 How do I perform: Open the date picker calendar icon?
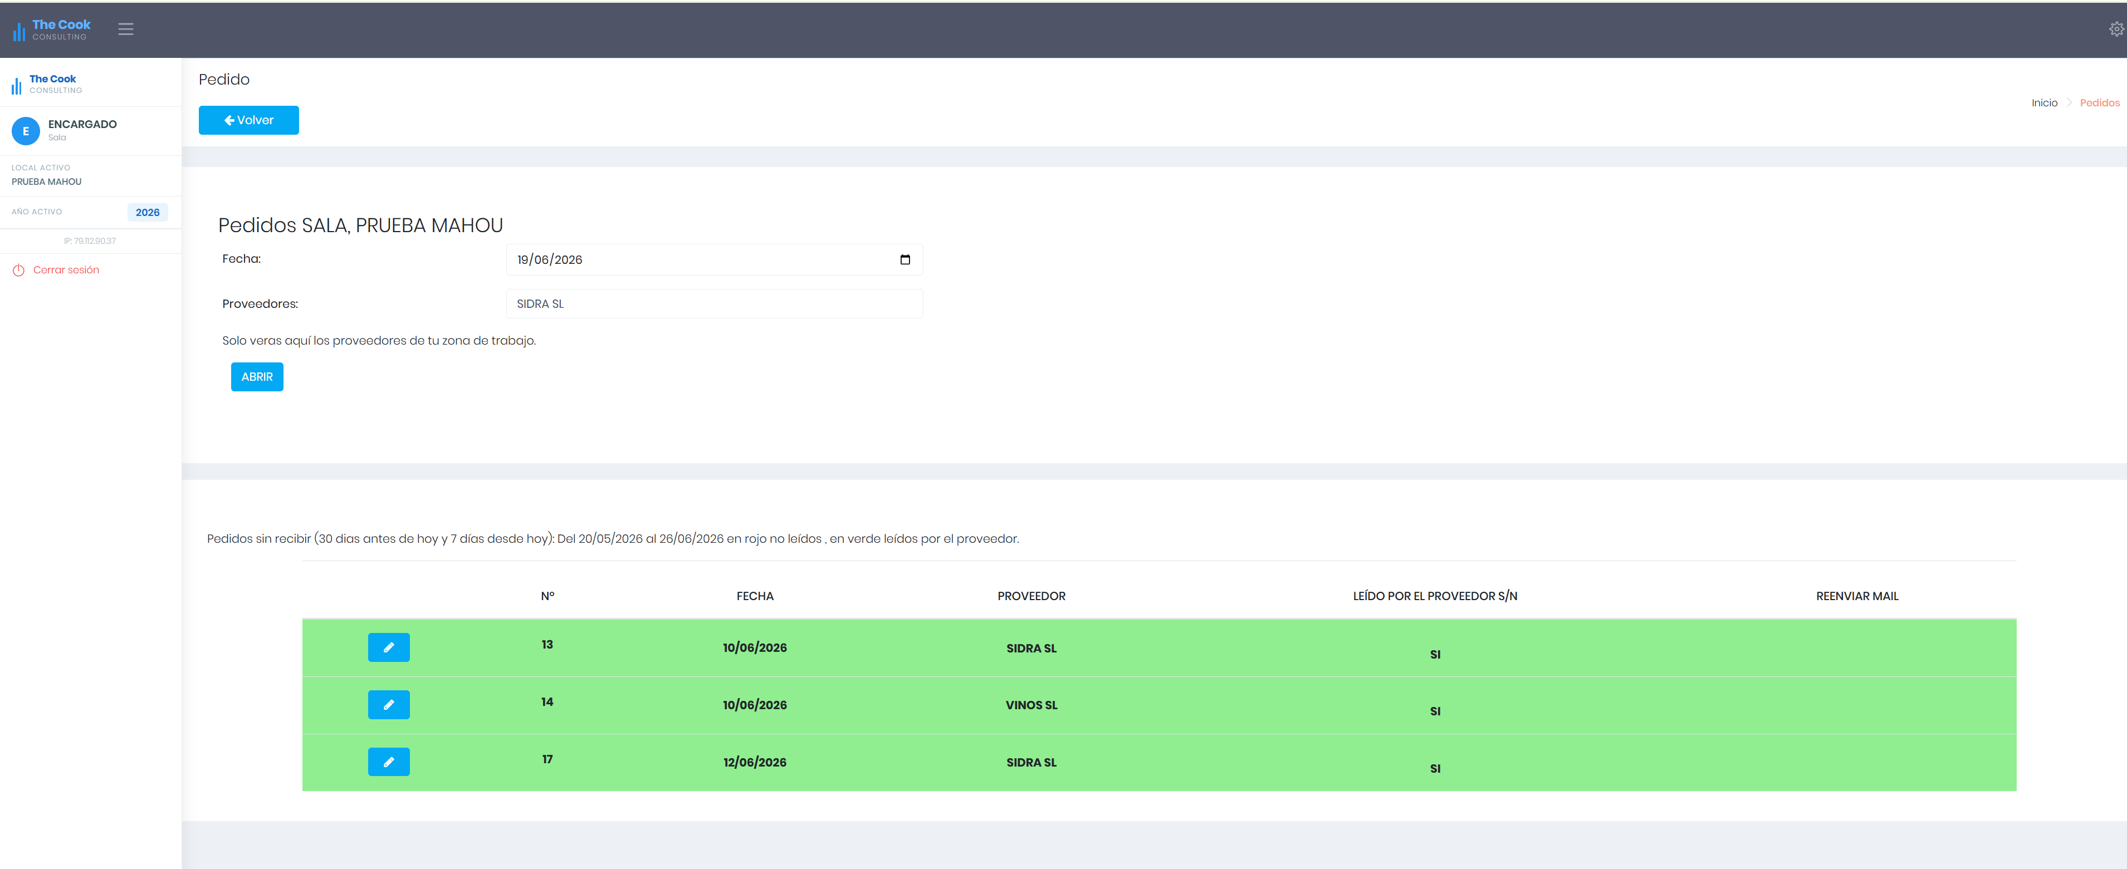(905, 260)
